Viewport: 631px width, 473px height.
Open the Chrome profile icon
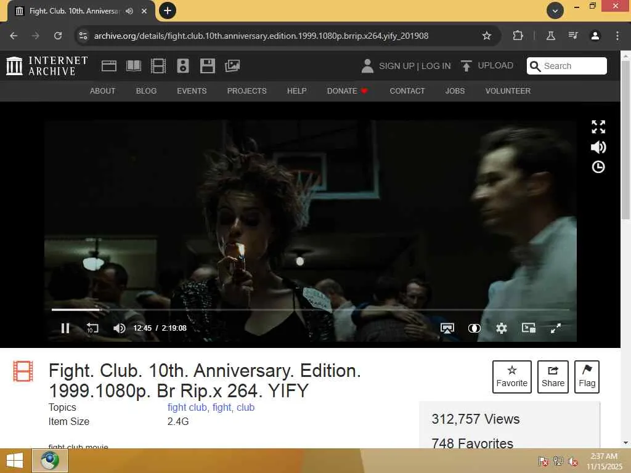(595, 36)
